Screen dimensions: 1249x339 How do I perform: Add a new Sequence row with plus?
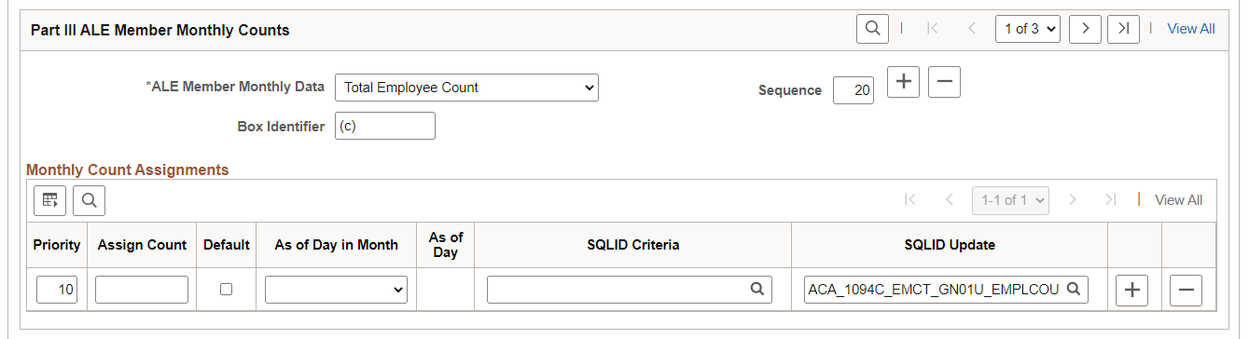903,82
